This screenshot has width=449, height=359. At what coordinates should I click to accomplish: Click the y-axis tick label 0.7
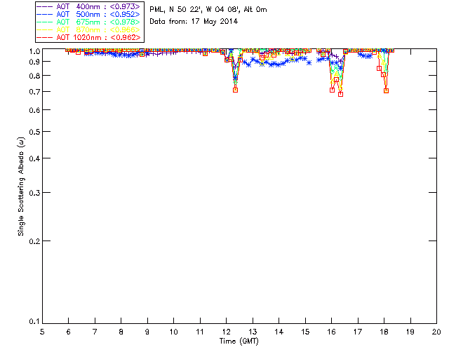point(34,92)
